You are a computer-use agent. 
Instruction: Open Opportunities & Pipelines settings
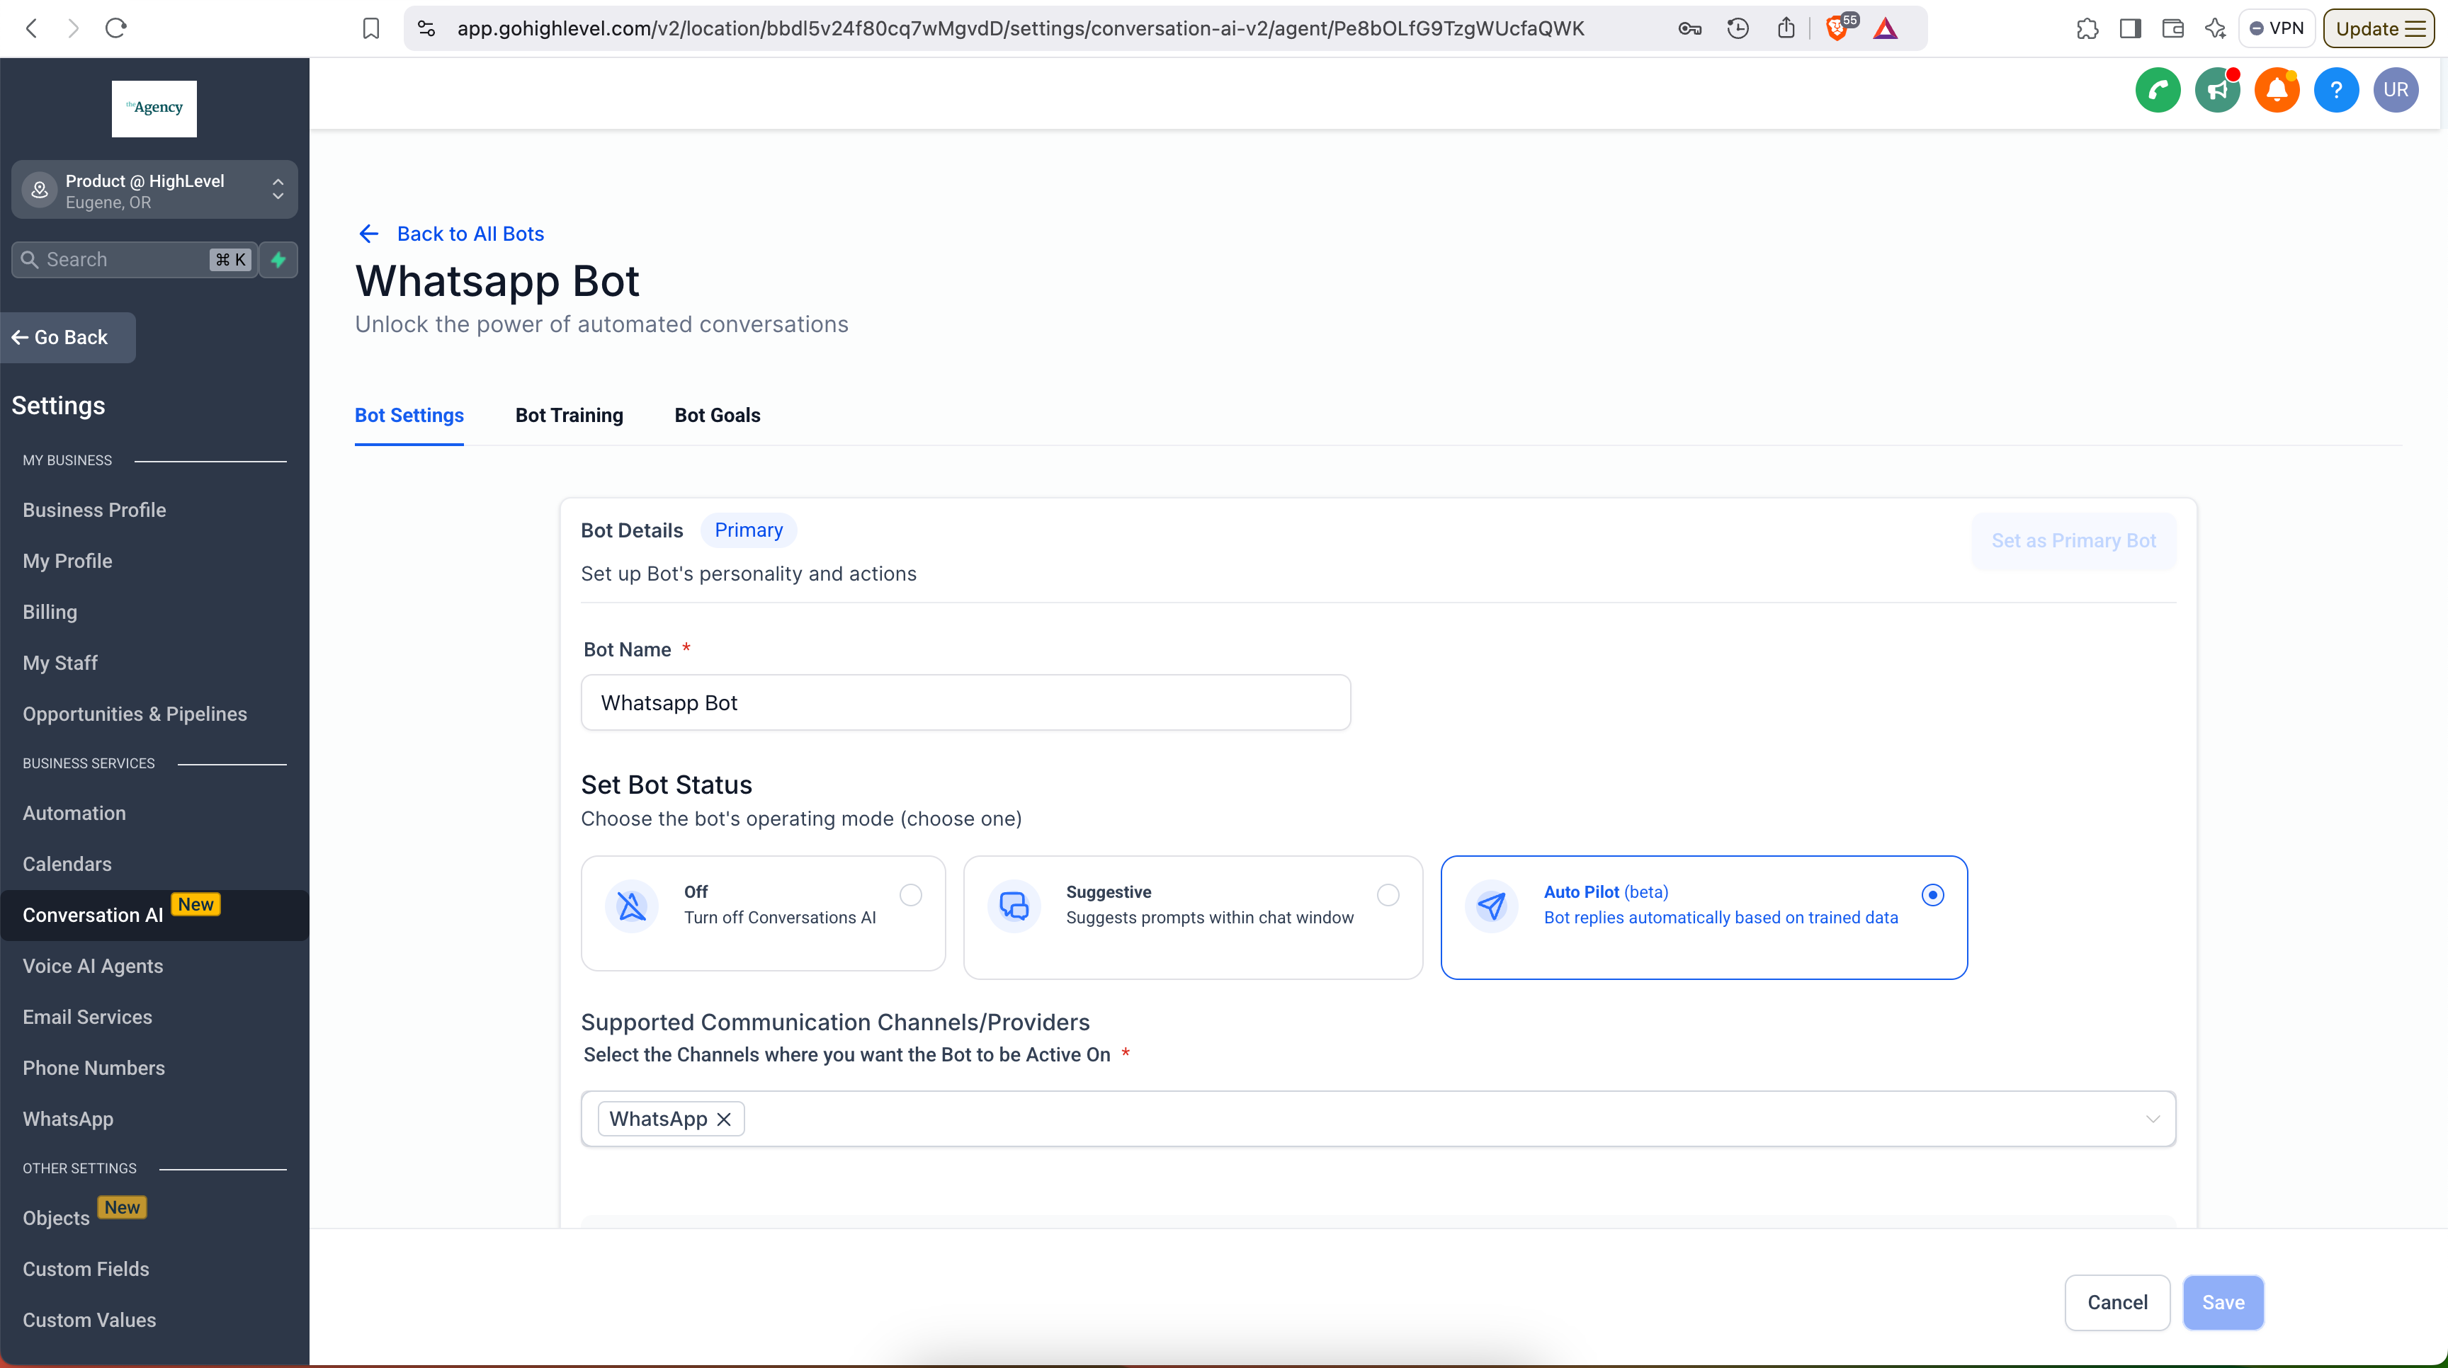[135, 714]
